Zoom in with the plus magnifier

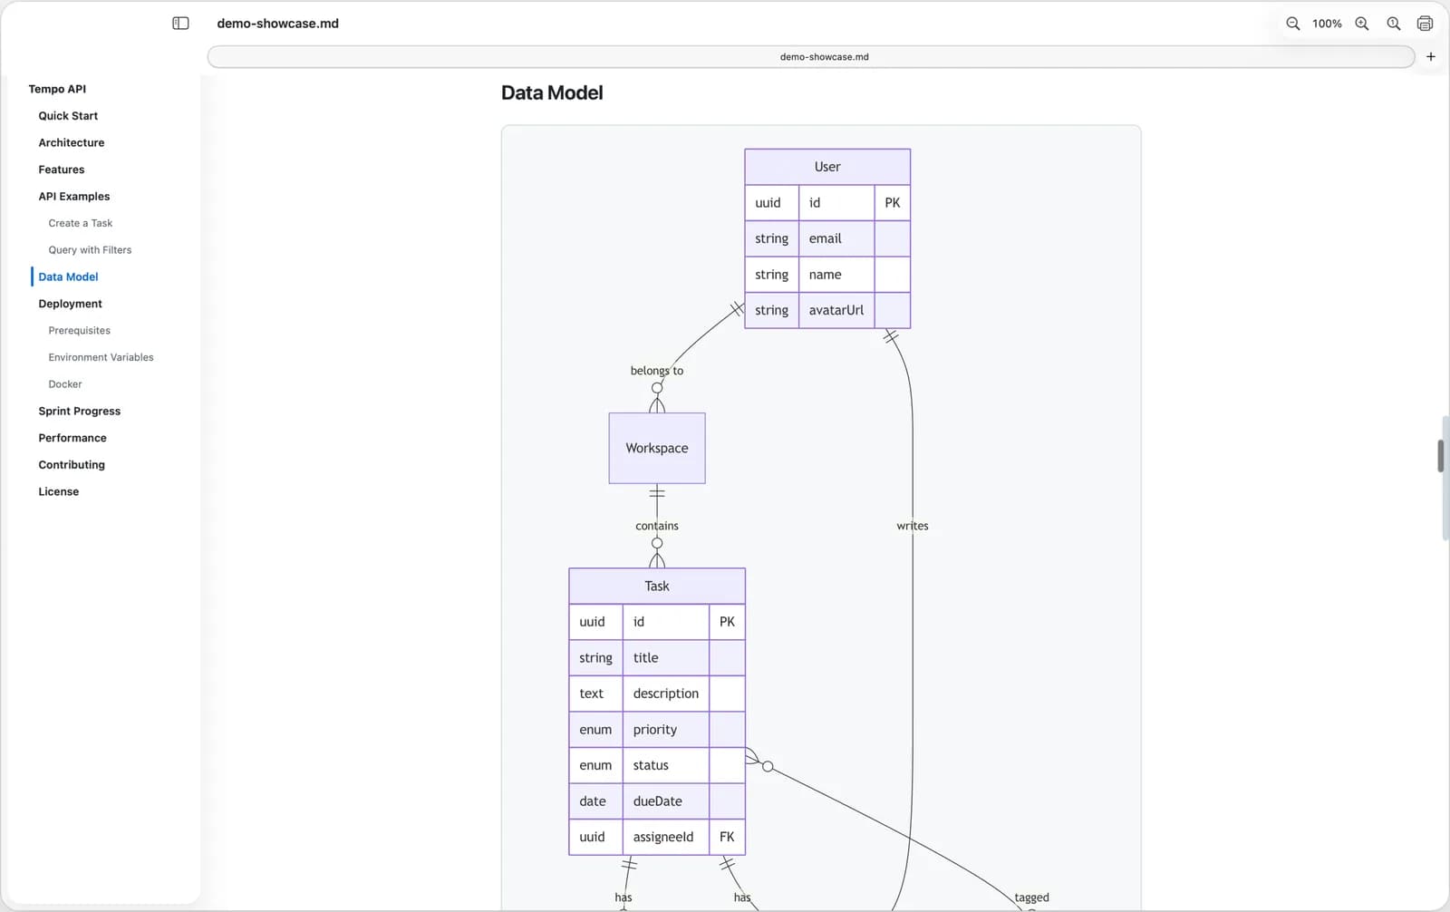click(x=1362, y=24)
